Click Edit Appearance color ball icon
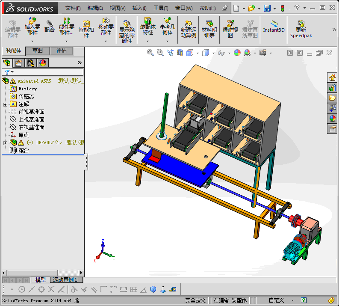 click(x=237, y=53)
